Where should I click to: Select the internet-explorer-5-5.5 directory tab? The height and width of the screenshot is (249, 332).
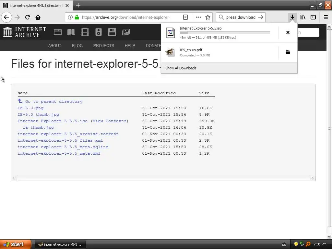coord(36,5)
